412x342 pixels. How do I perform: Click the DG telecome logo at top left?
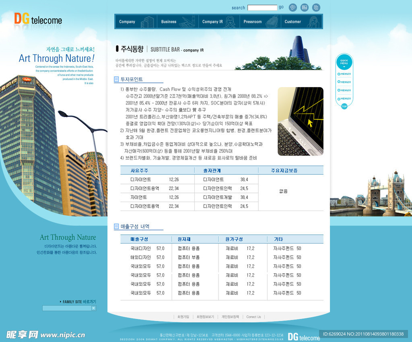[x=38, y=19]
